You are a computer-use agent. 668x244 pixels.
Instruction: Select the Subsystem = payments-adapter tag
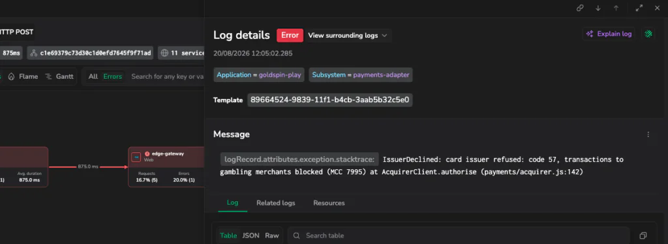tap(360, 75)
